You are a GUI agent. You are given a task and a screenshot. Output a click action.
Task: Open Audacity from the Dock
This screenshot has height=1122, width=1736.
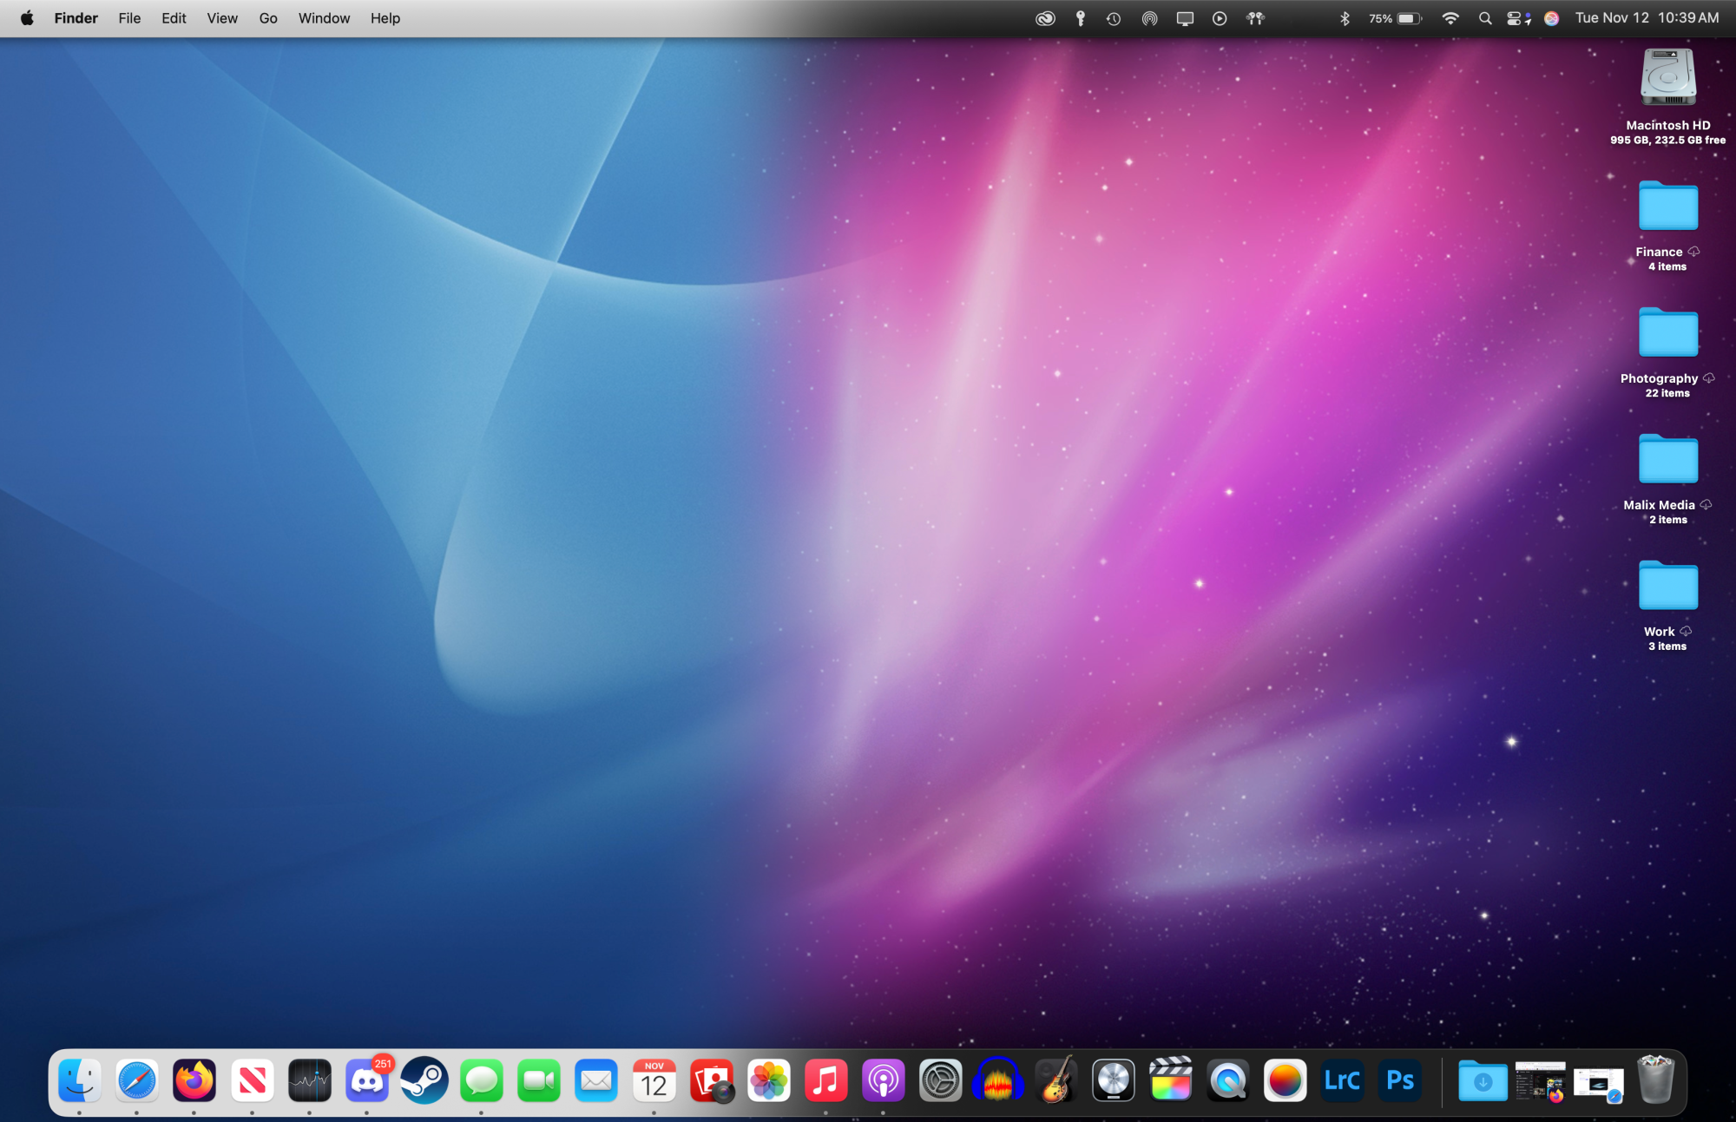[998, 1080]
